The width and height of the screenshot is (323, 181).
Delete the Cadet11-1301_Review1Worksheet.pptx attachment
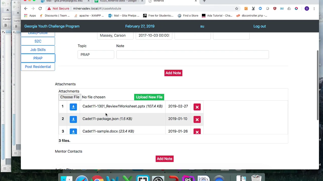(x=197, y=107)
